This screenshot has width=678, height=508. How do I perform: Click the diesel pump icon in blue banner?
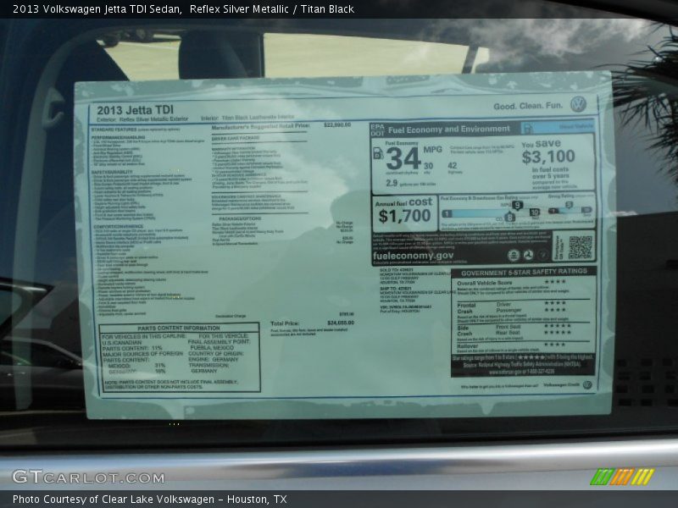coord(528,128)
